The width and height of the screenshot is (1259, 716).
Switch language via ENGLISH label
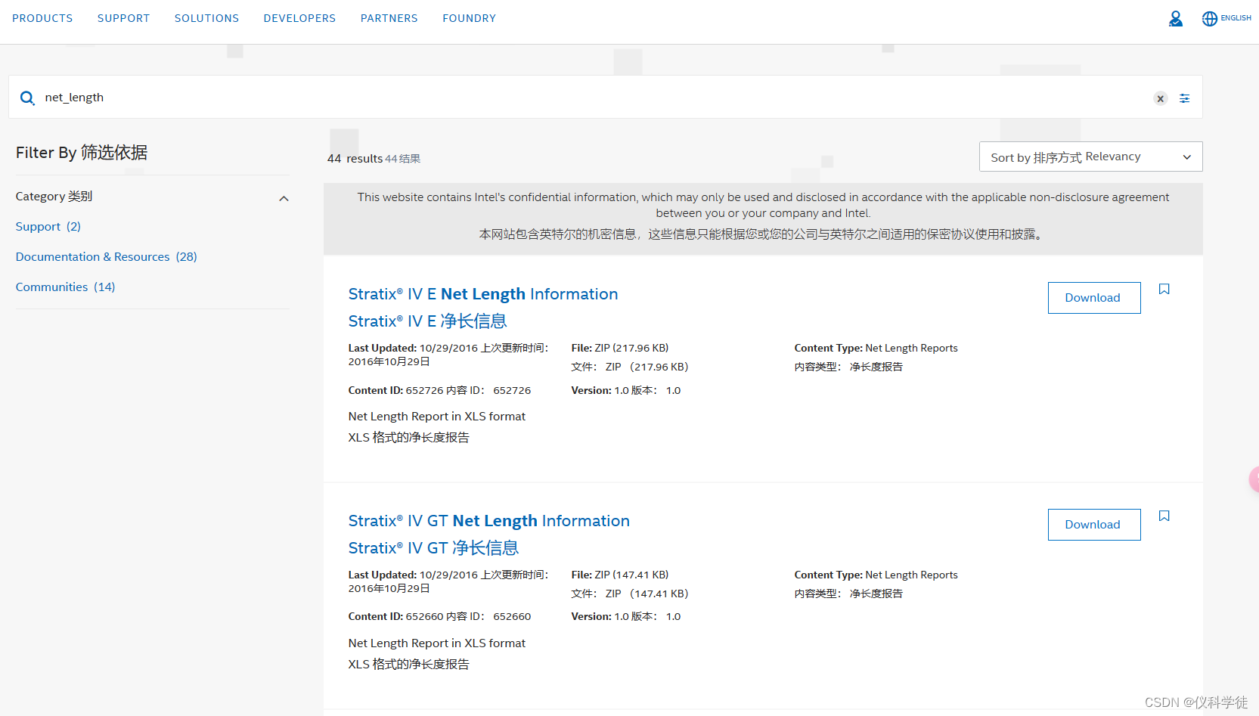pyautogui.click(x=1236, y=18)
